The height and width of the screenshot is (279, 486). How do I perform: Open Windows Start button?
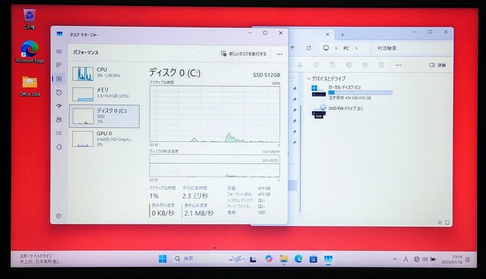(x=163, y=259)
